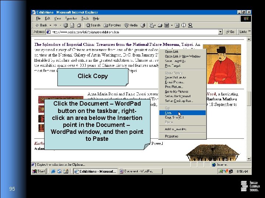Click the Research info toolbar icon
This screenshot has width=265, height=198.
click(184, 25)
